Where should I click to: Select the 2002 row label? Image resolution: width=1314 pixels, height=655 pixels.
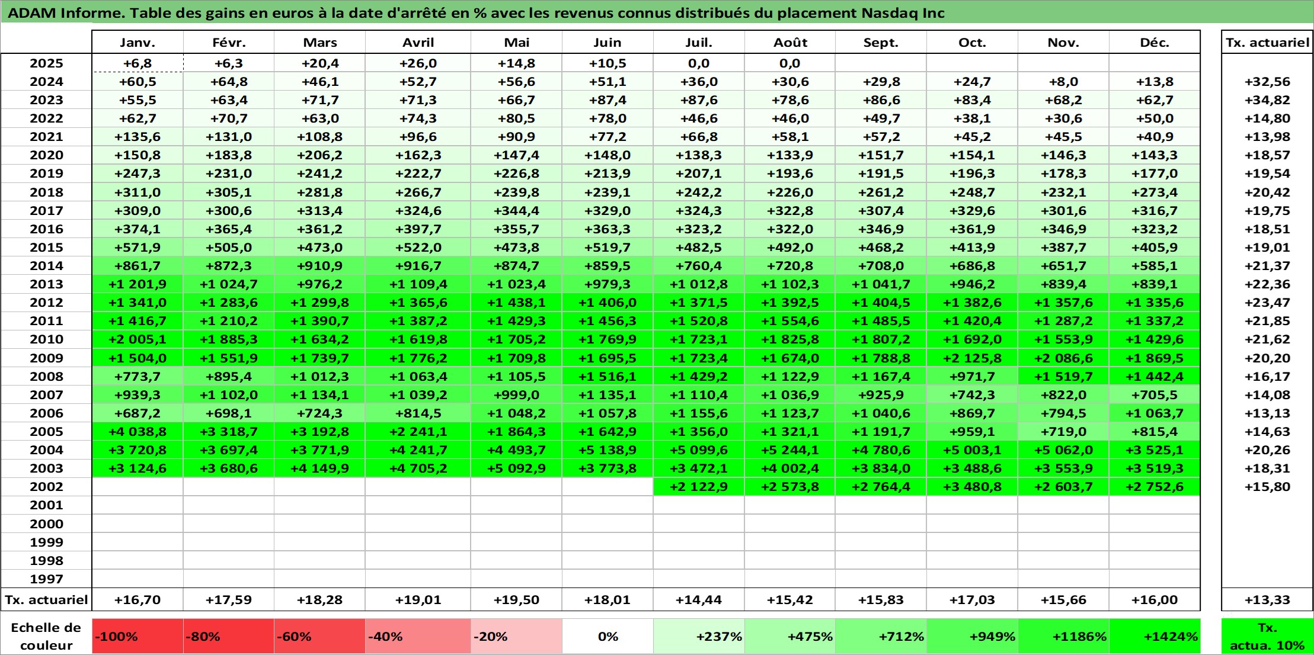pyautogui.click(x=46, y=487)
